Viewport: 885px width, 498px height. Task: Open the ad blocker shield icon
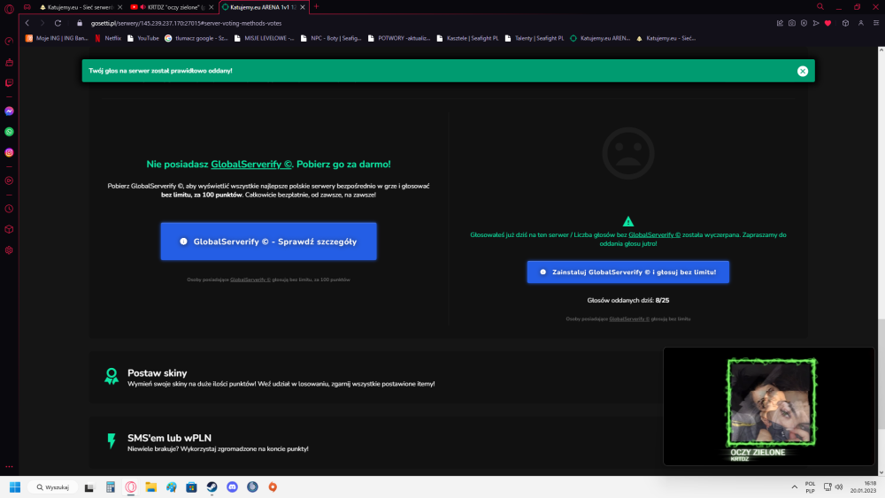click(x=804, y=23)
